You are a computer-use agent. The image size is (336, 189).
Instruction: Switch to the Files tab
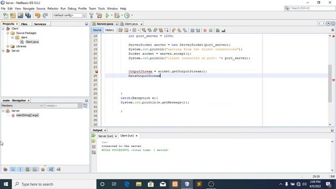point(24,24)
